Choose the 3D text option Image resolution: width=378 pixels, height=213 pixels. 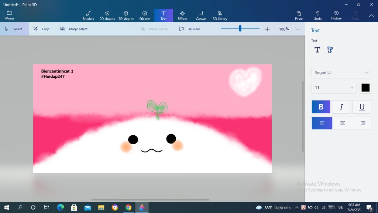330,50
